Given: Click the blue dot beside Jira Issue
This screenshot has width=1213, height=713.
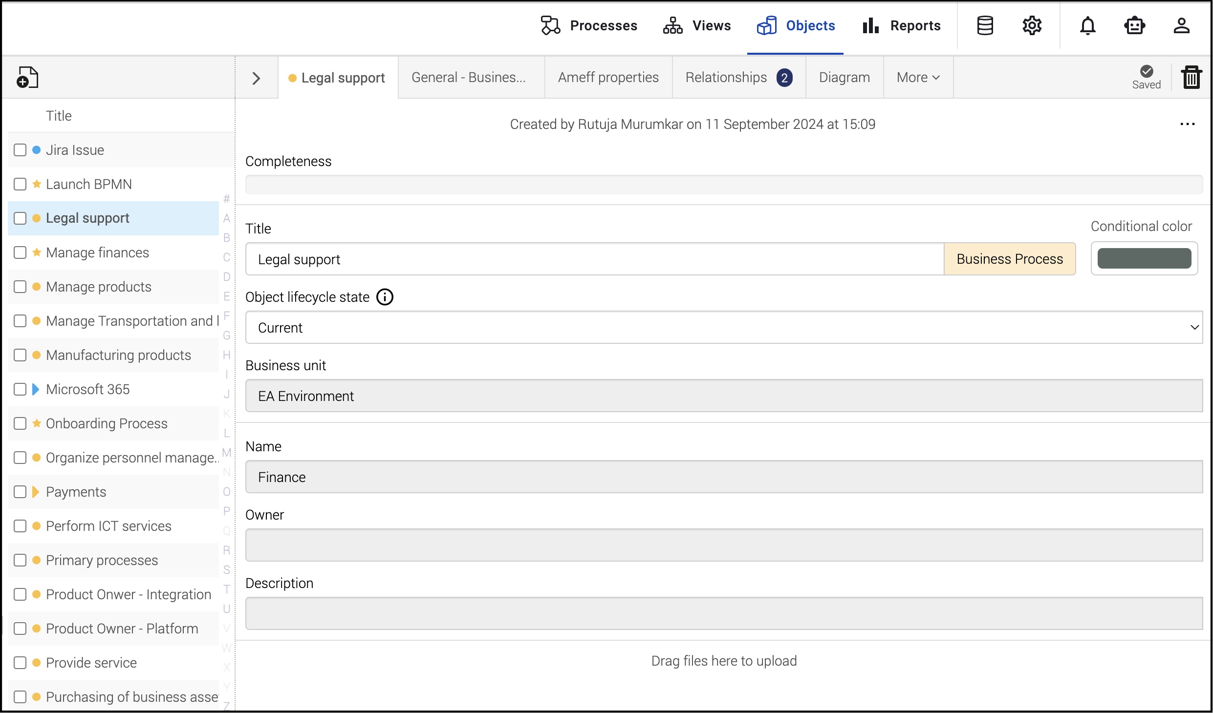Looking at the screenshot, I should [36, 150].
